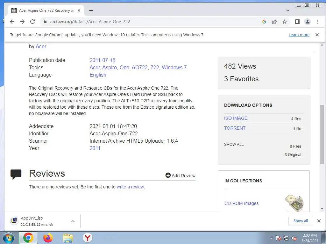This screenshot has height=244, width=326.
Task: Click Action Center flag icon
Action: click(x=279, y=238)
